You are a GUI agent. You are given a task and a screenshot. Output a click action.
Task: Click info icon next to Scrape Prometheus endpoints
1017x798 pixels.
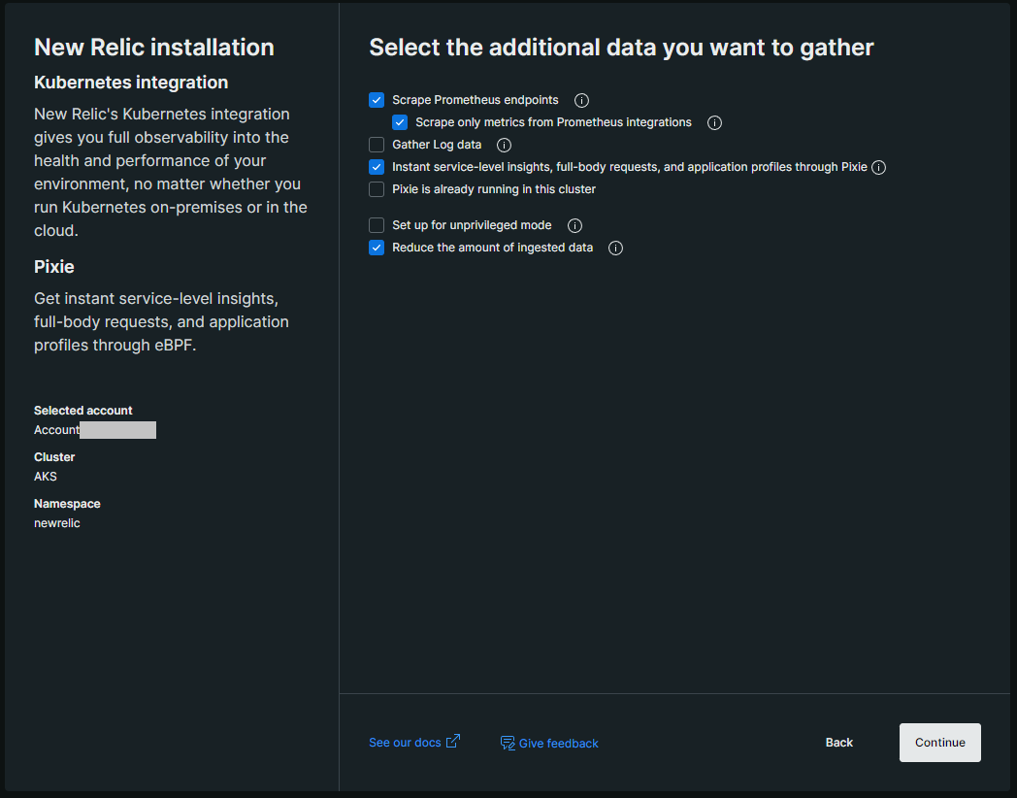point(582,101)
